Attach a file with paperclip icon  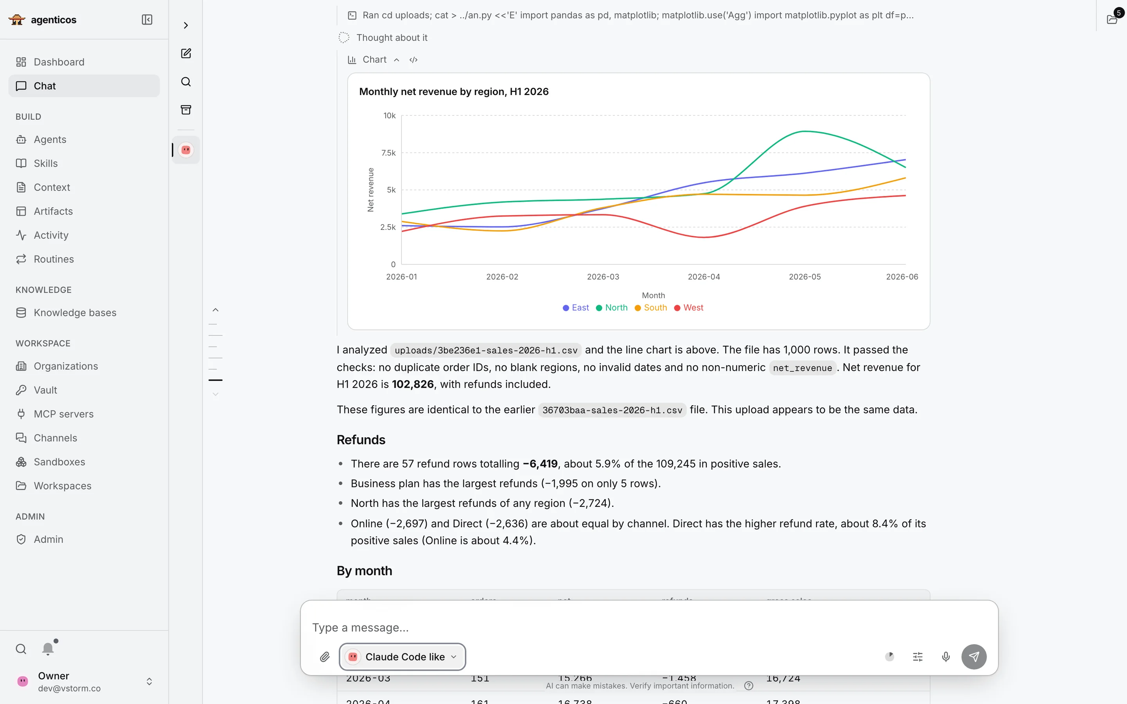[x=324, y=657]
